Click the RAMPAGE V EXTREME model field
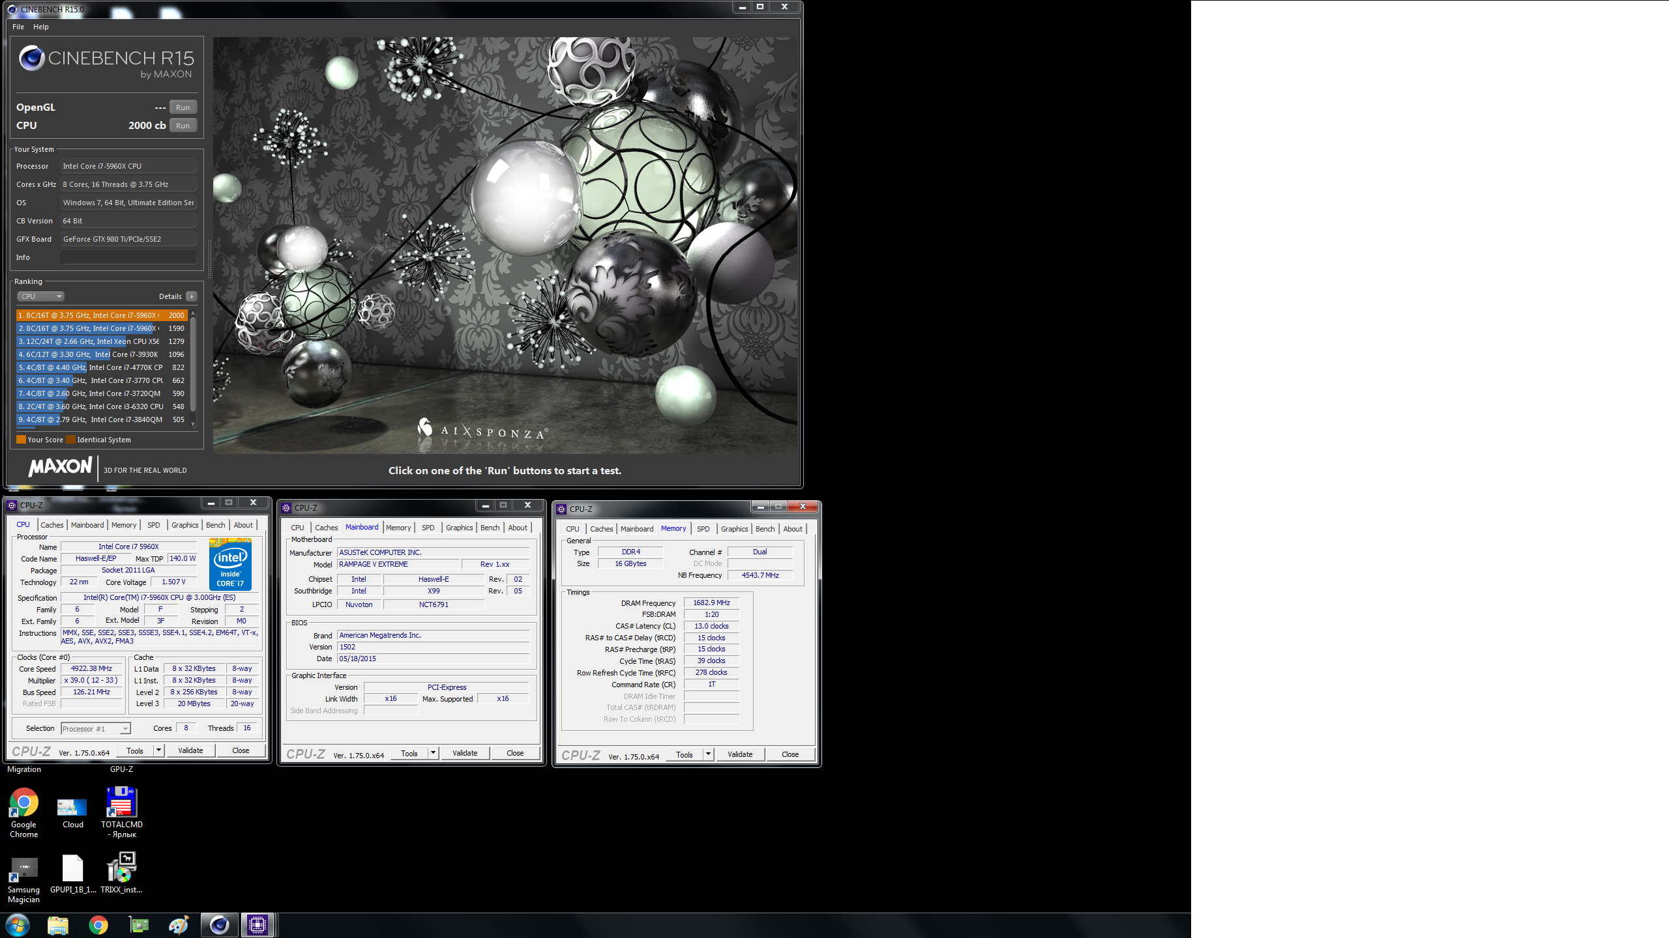 click(x=398, y=564)
